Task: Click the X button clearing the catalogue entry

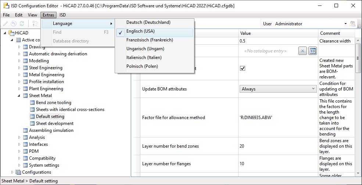Action: pyautogui.click(x=302, y=51)
